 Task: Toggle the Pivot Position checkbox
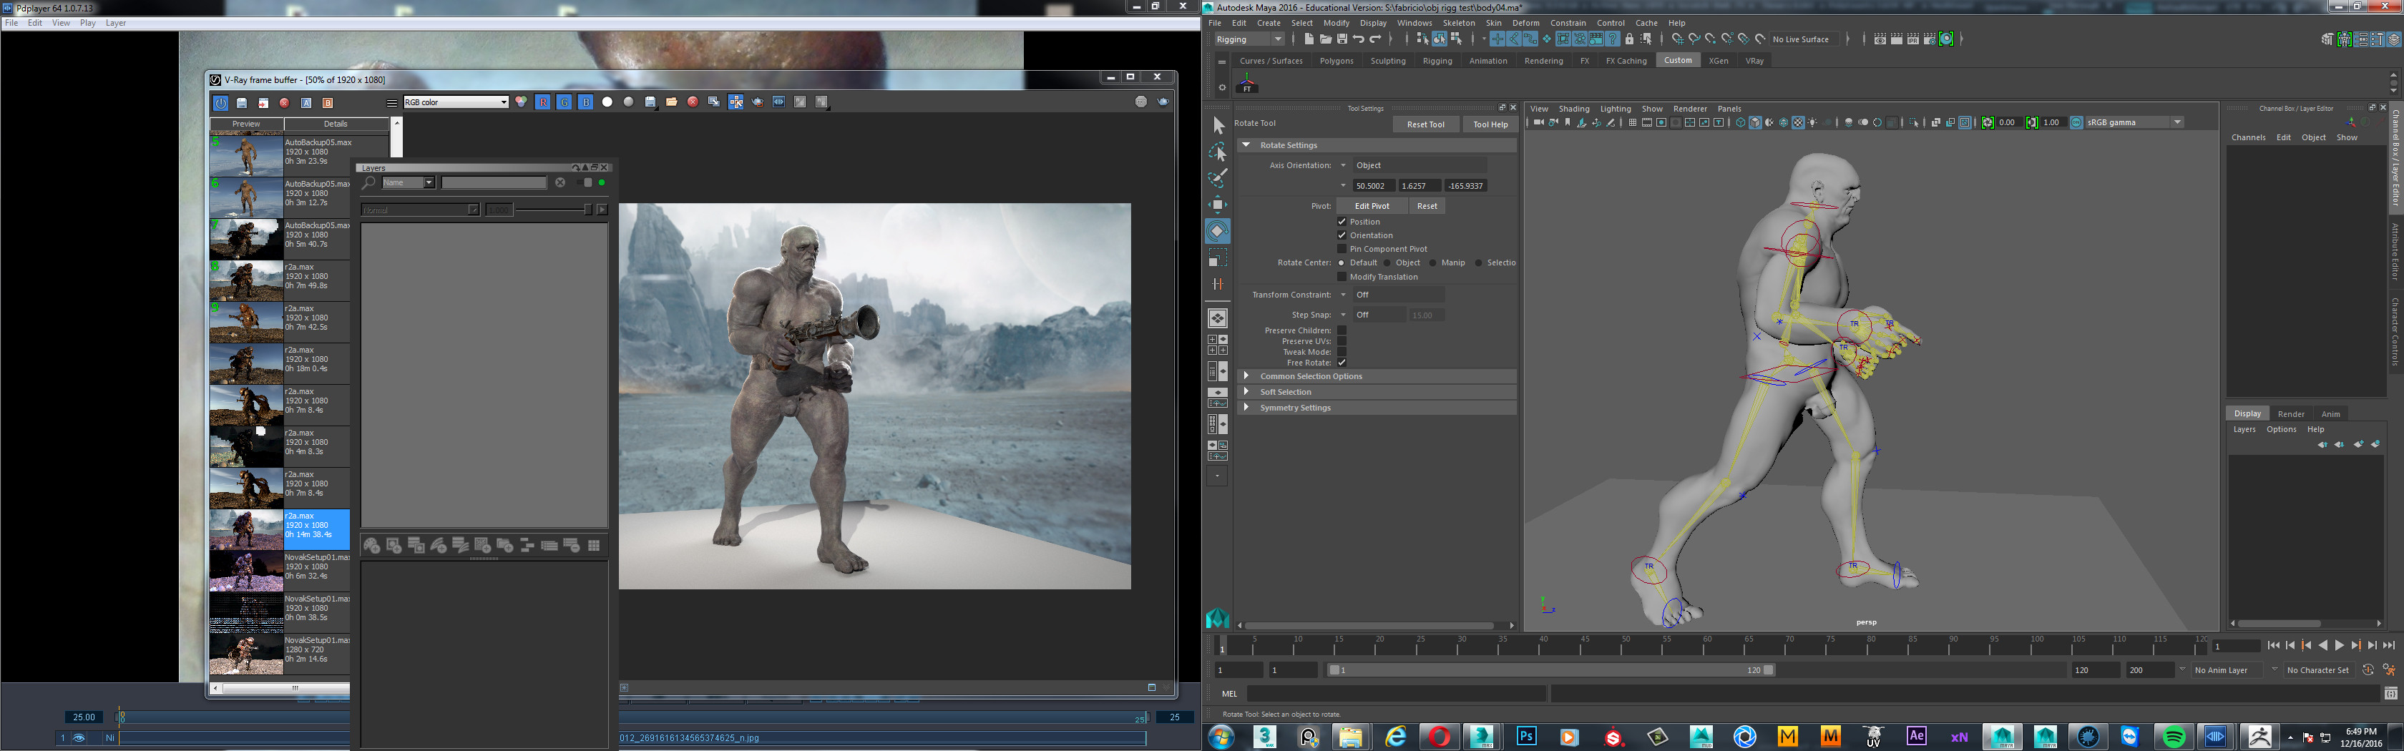pos(1342,221)
